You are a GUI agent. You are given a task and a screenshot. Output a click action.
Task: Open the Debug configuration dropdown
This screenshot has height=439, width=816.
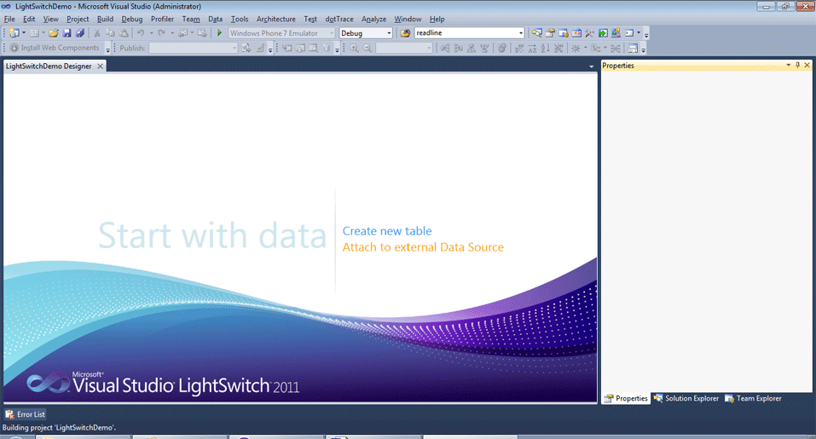(x=388, y=32)
